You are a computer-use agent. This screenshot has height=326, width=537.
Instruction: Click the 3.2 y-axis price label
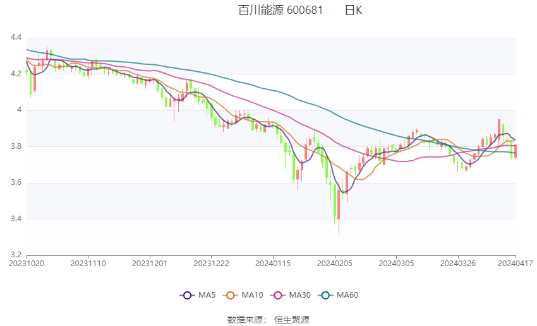pyautogui.click(x=16, y=255)
